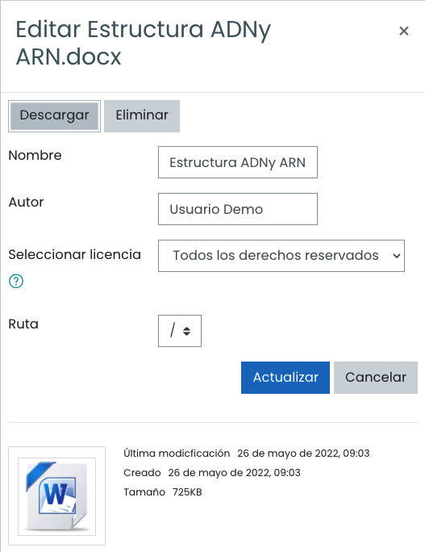
Task: Click the Tamaño 725KB file size text
Action: [163, 491]
